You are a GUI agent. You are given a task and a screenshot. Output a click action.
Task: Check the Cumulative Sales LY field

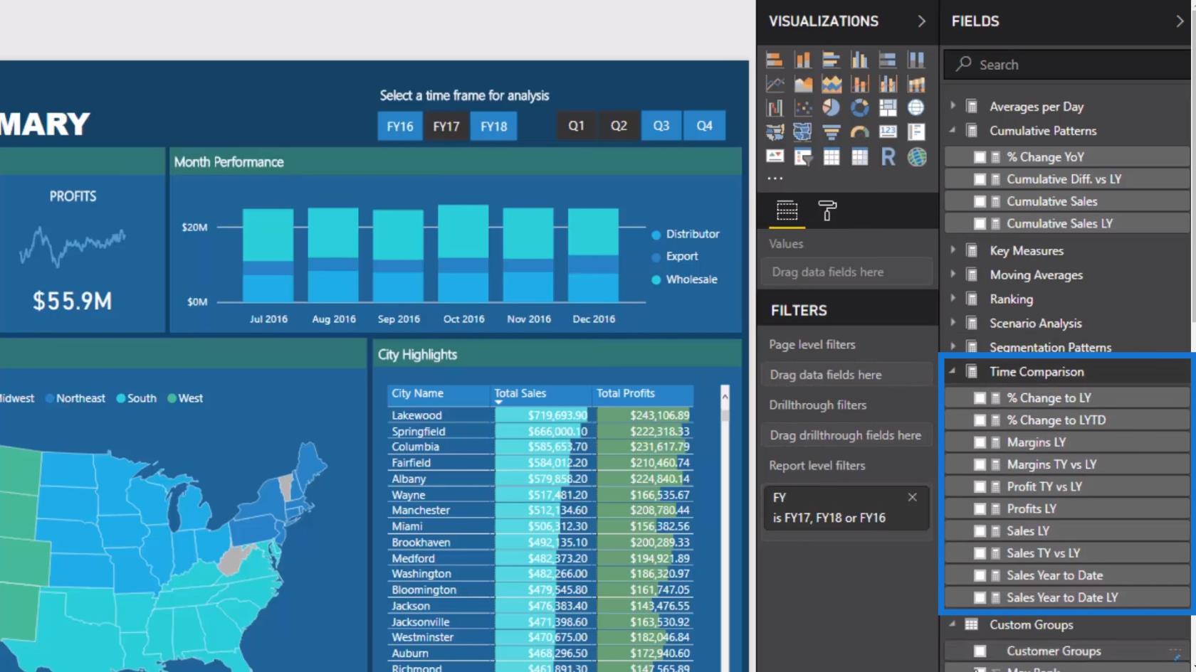tap(980, 223)
